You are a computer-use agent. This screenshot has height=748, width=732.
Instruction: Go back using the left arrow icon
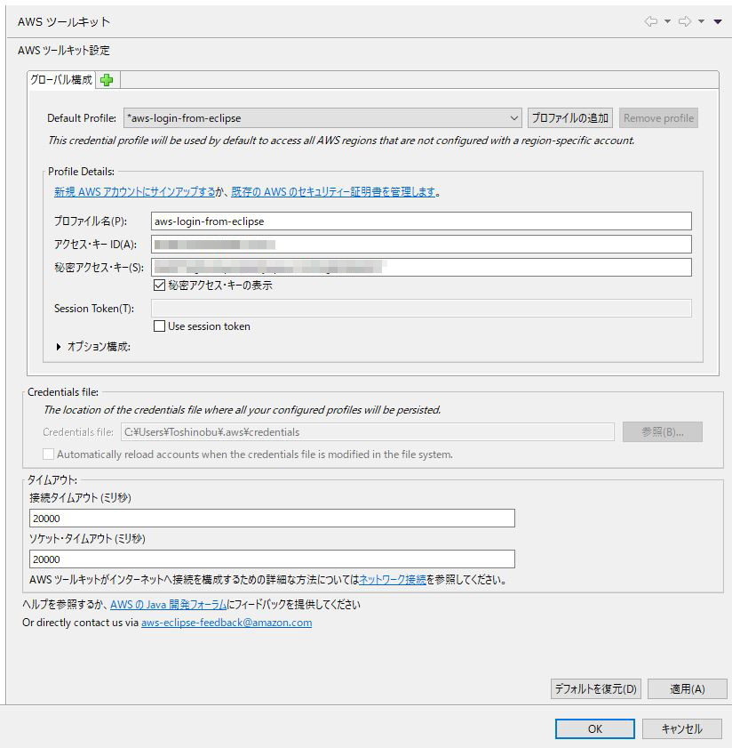point(650,21)
